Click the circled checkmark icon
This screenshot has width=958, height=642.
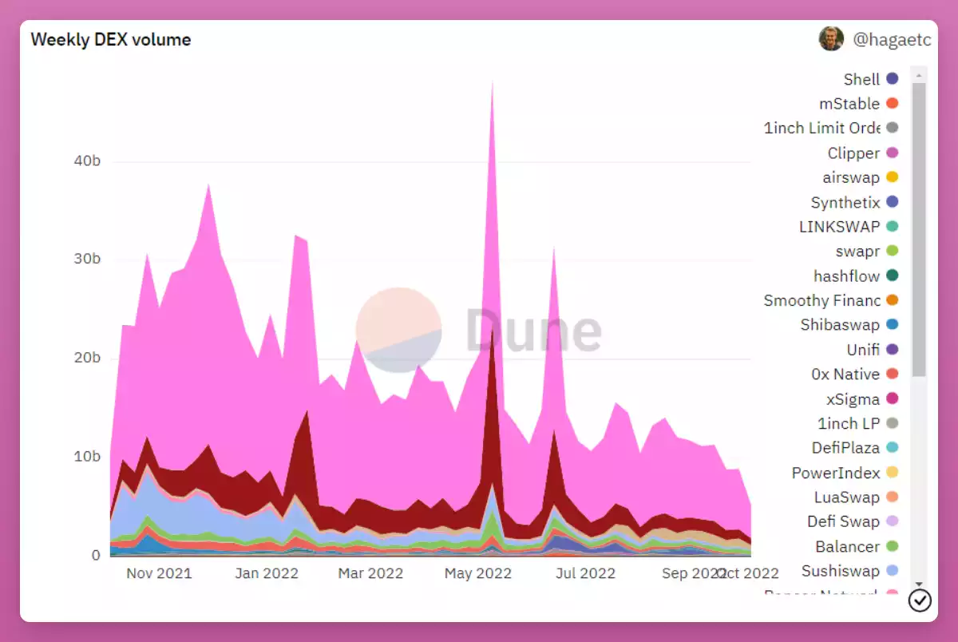(x=920, y=600)
